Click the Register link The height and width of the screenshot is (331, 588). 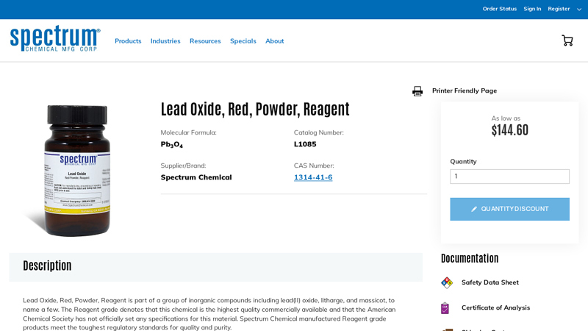(559, 9)
